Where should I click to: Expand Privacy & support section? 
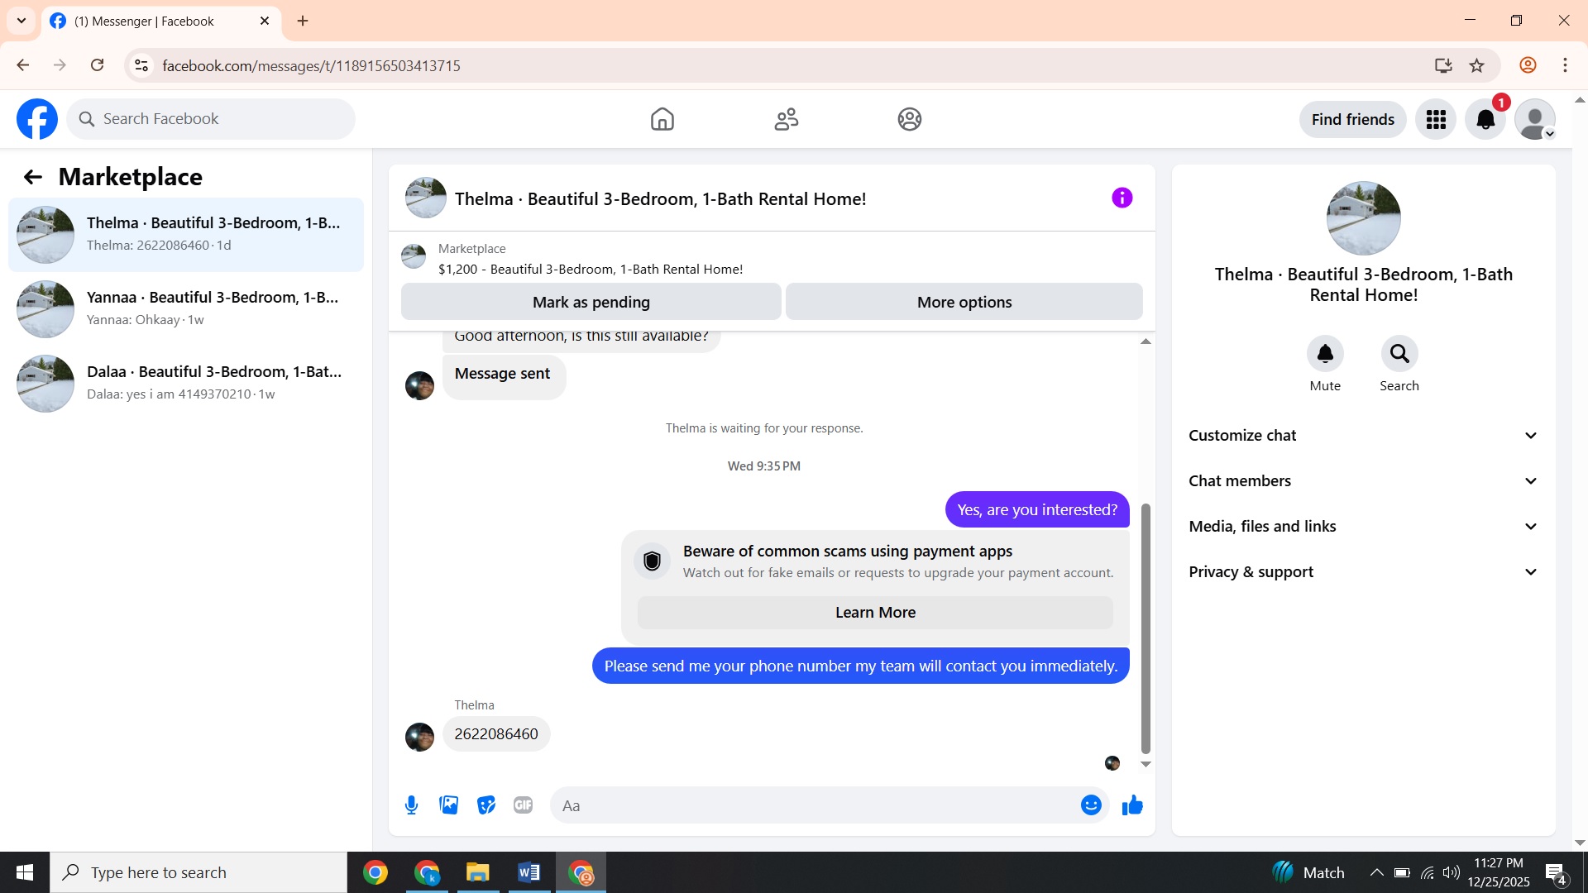click(1363, 572)
